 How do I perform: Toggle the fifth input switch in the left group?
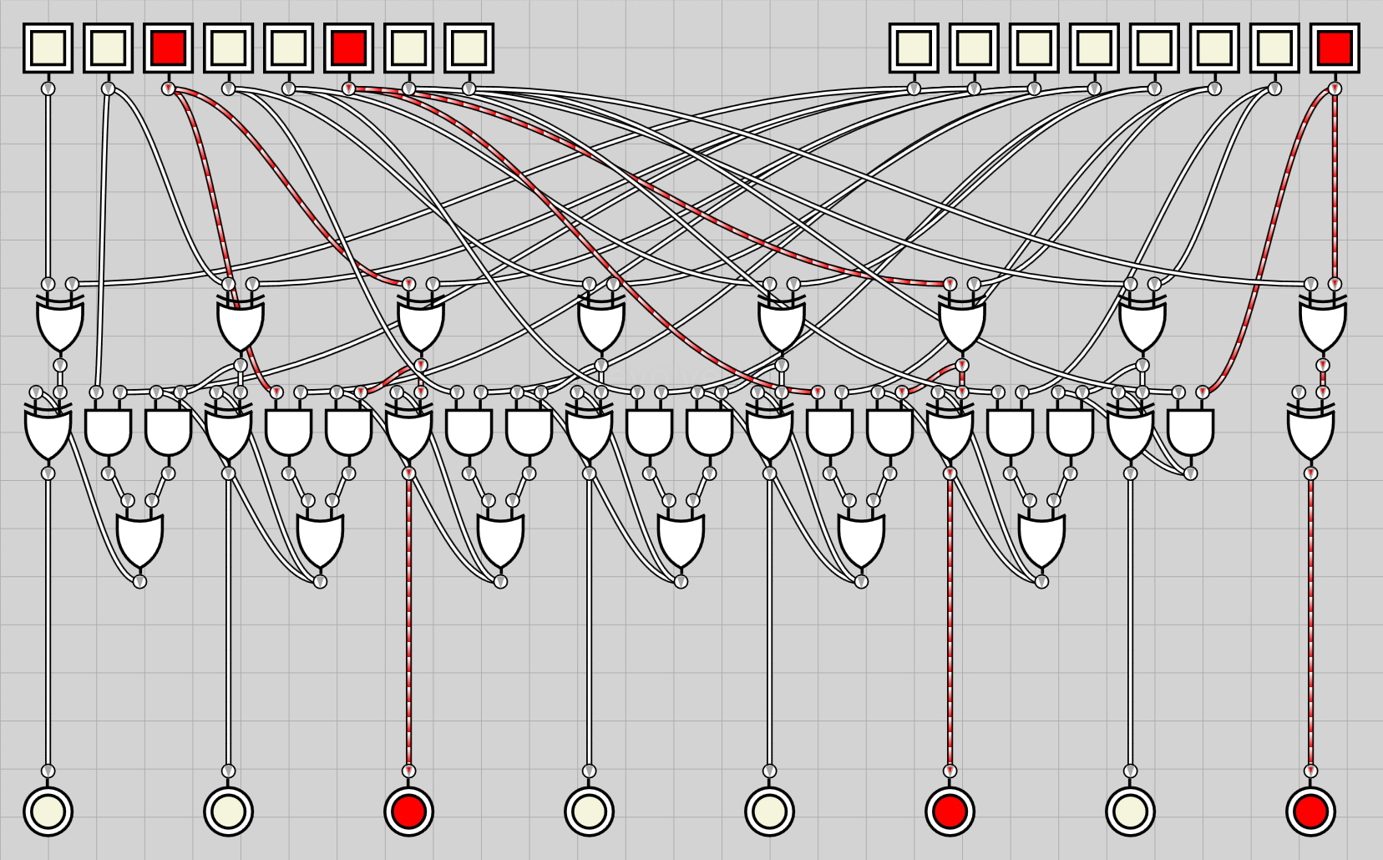[288, 48]
